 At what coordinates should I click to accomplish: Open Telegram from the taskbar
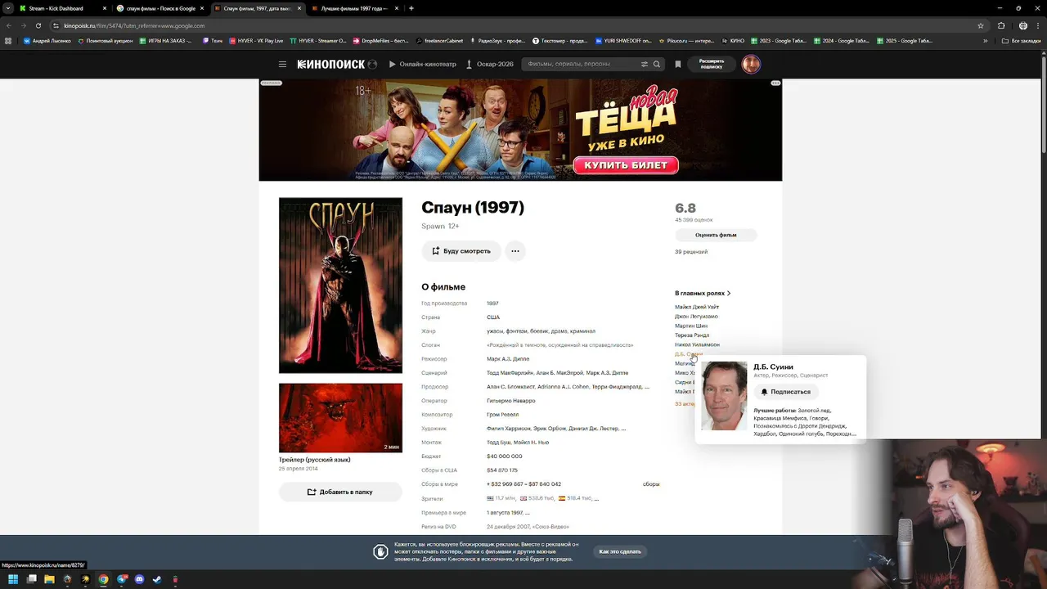pos(121,579)
